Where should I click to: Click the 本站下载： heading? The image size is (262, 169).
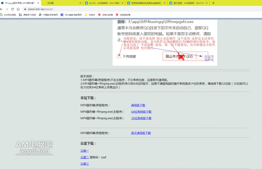click(88, 98)
